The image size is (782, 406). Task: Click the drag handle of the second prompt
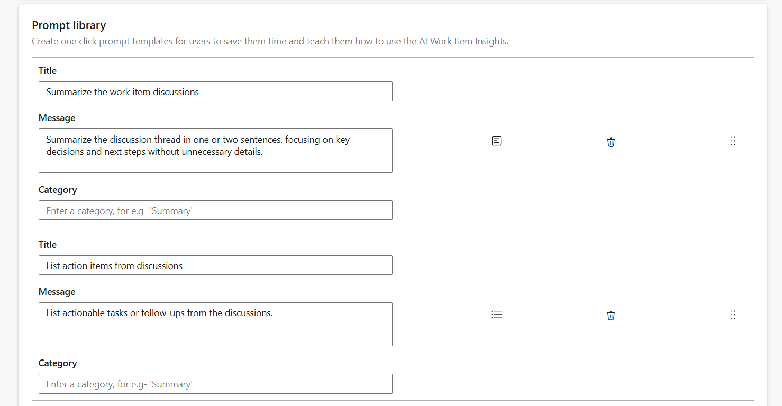click(x=733, y=315)
